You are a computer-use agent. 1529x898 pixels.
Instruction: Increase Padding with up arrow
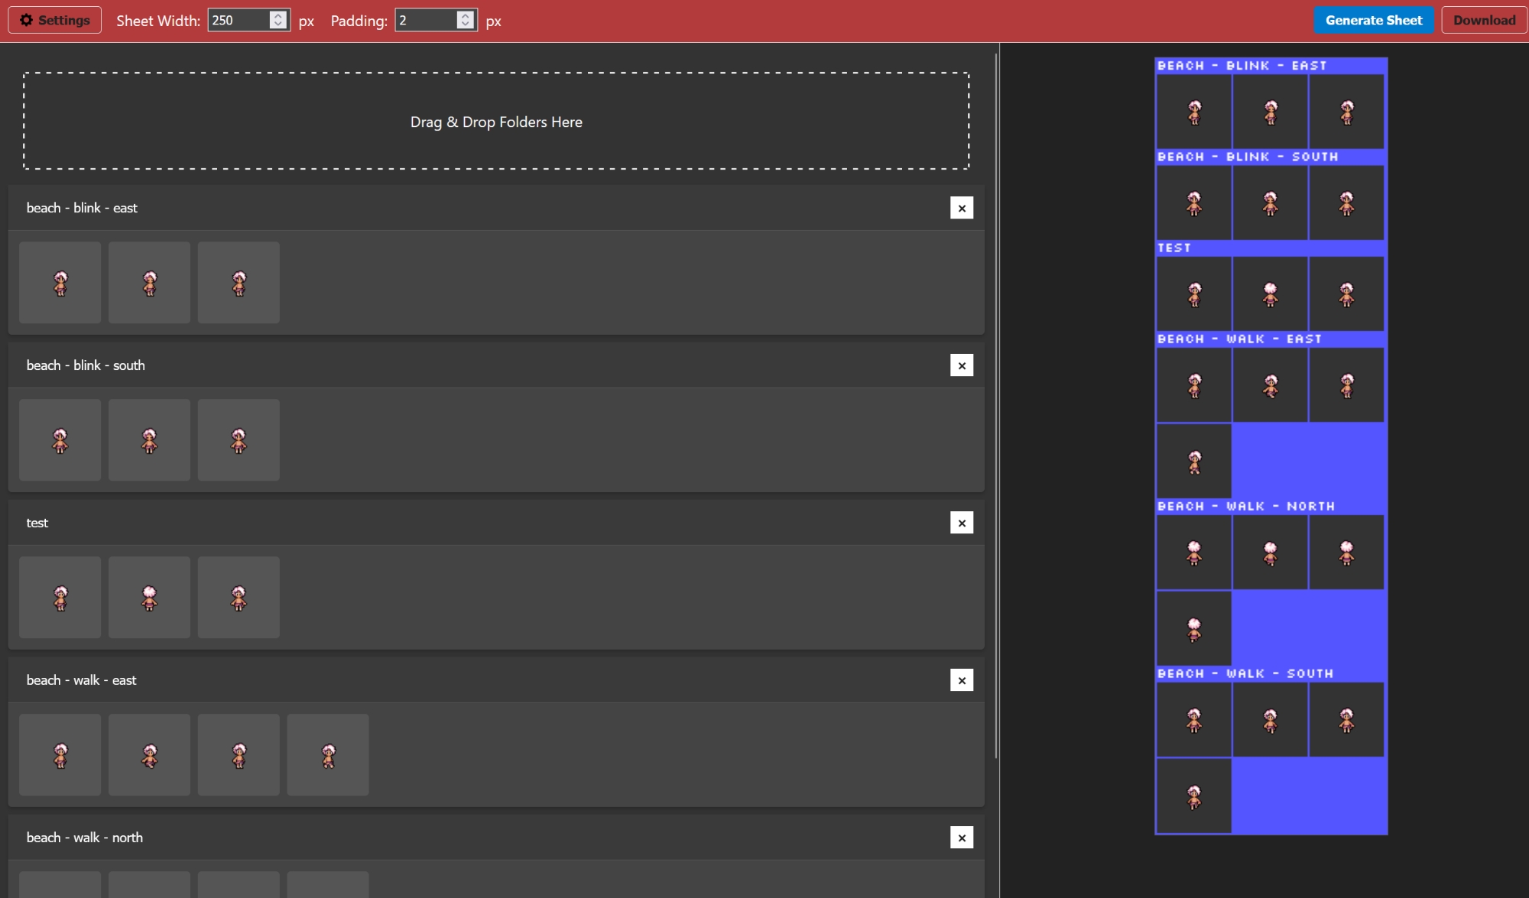click(465, 15)
